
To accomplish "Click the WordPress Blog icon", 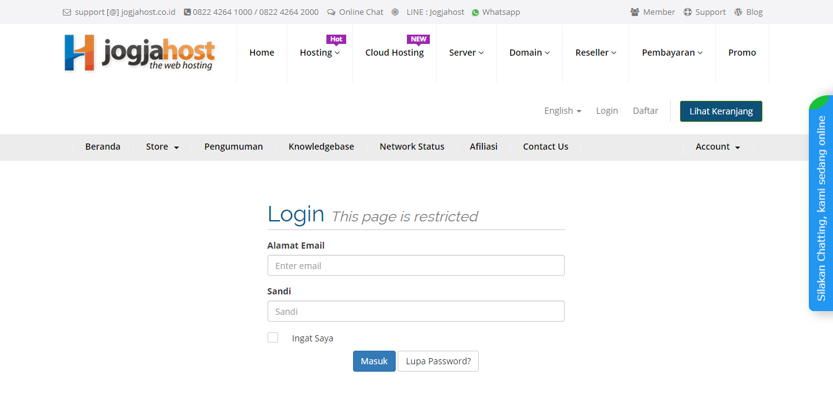I will (x=738, y=12).
